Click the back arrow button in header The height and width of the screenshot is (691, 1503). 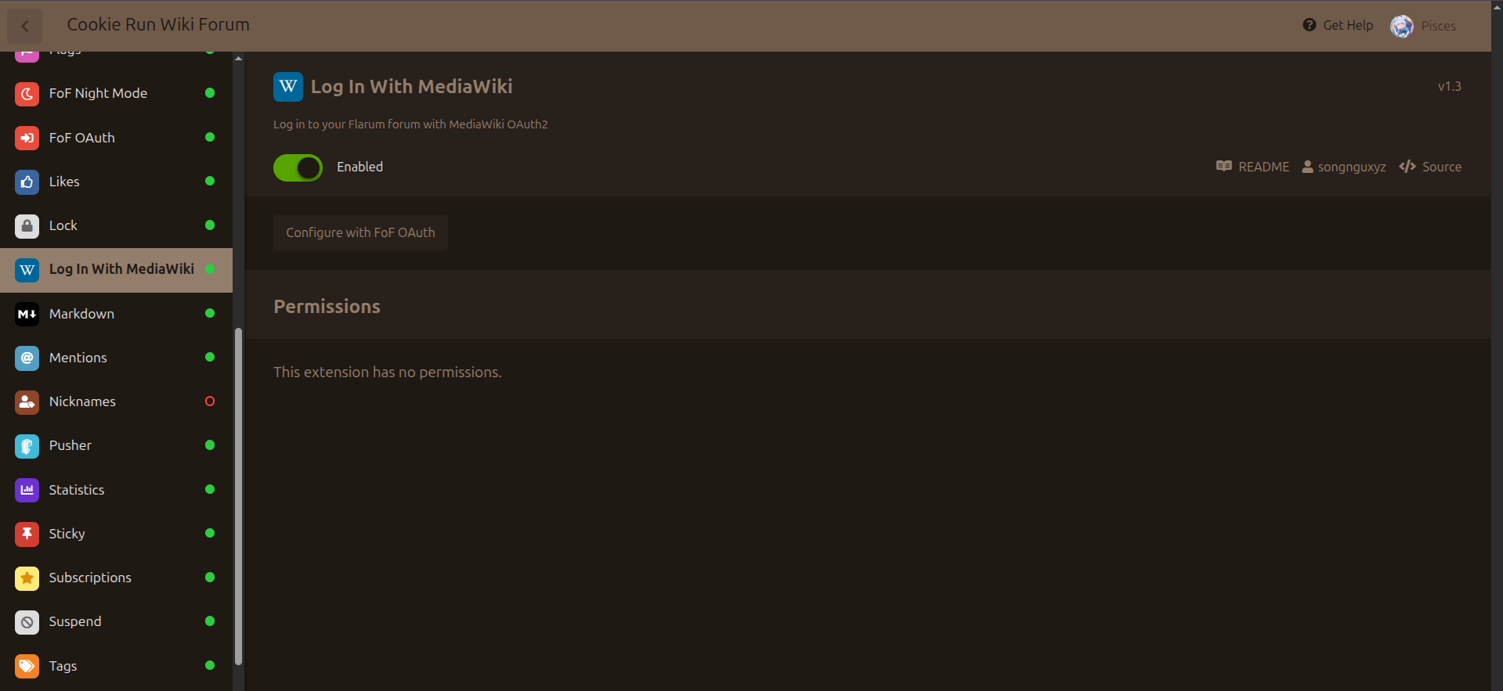pyautogui.click(x=25, y=26)
